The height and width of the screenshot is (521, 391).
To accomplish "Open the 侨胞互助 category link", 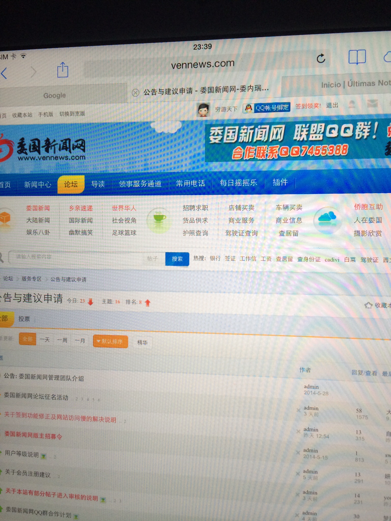I will (x=368, y=207).
